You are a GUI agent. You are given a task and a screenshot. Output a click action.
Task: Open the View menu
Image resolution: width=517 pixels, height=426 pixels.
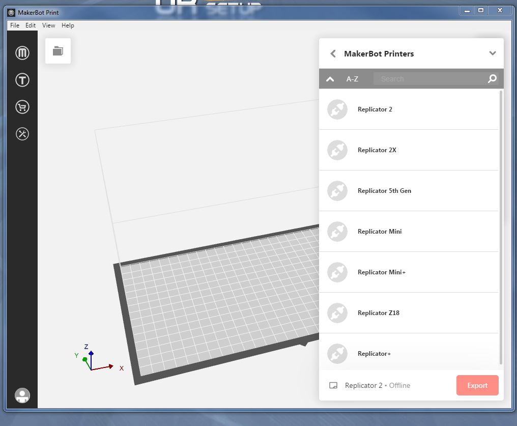pos(48,25)
